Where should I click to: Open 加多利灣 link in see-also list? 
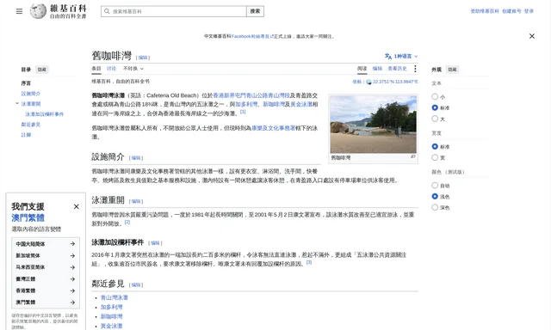[111, 307]
